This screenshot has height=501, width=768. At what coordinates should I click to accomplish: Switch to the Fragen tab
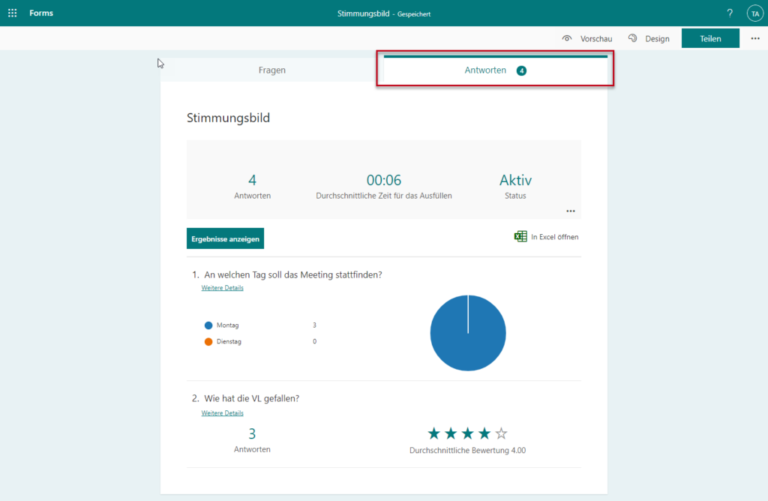(x=272, y=70)
